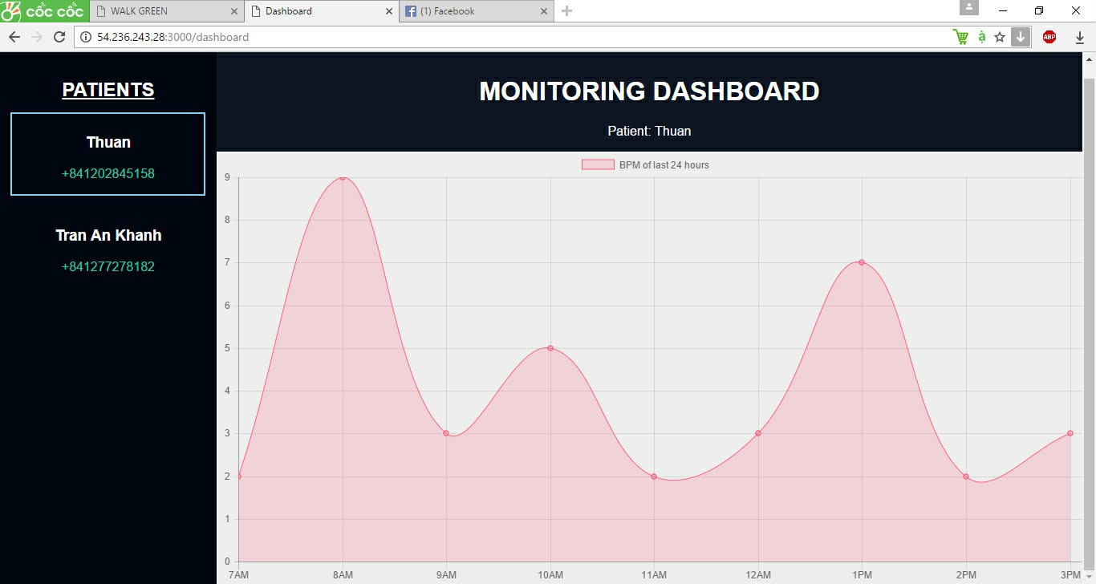Close the WALK GREEN tab
Screen dimensions: 1096x584
234,11
